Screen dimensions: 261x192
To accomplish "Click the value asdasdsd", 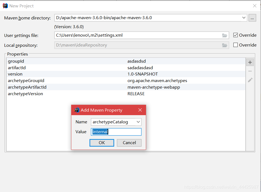I will [x=137, y=61].
